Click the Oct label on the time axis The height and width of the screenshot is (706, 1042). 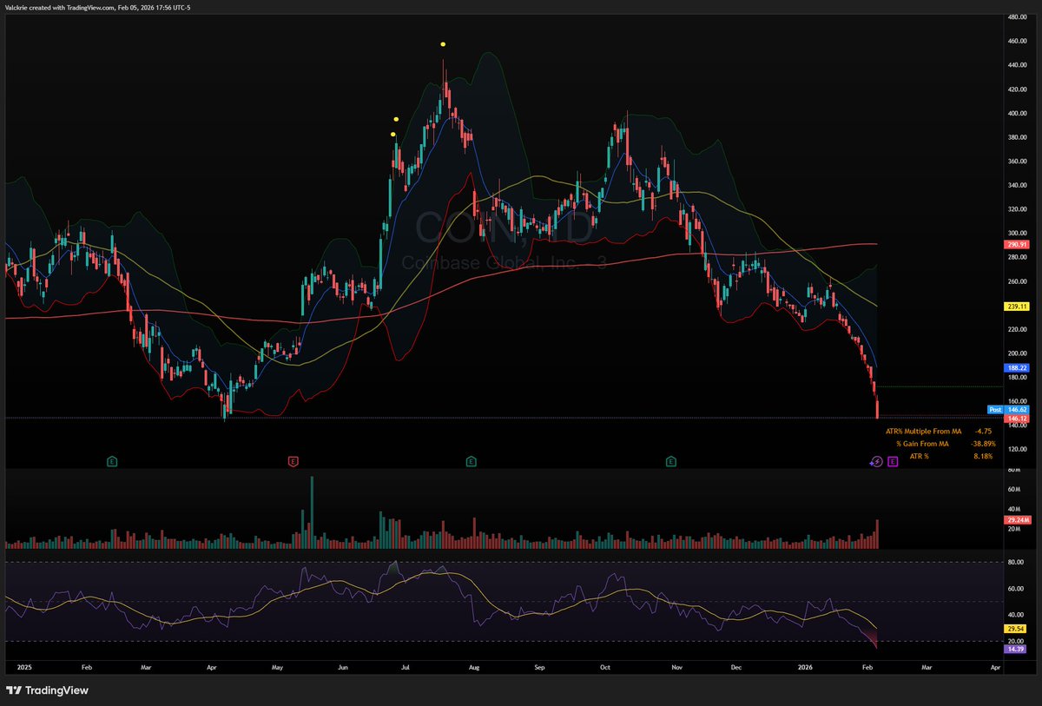(x=605, y=668)
